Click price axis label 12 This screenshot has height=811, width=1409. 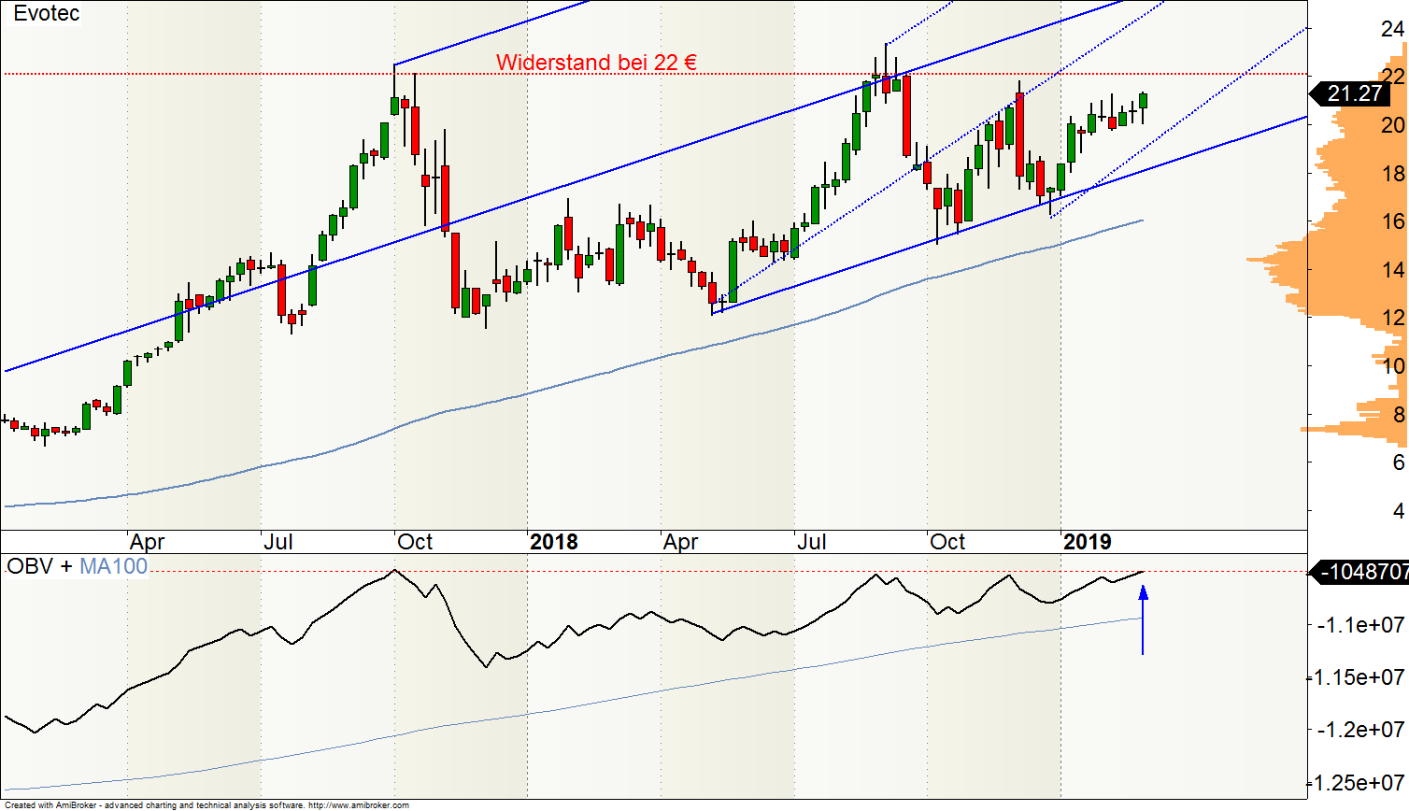(1392, 318)
